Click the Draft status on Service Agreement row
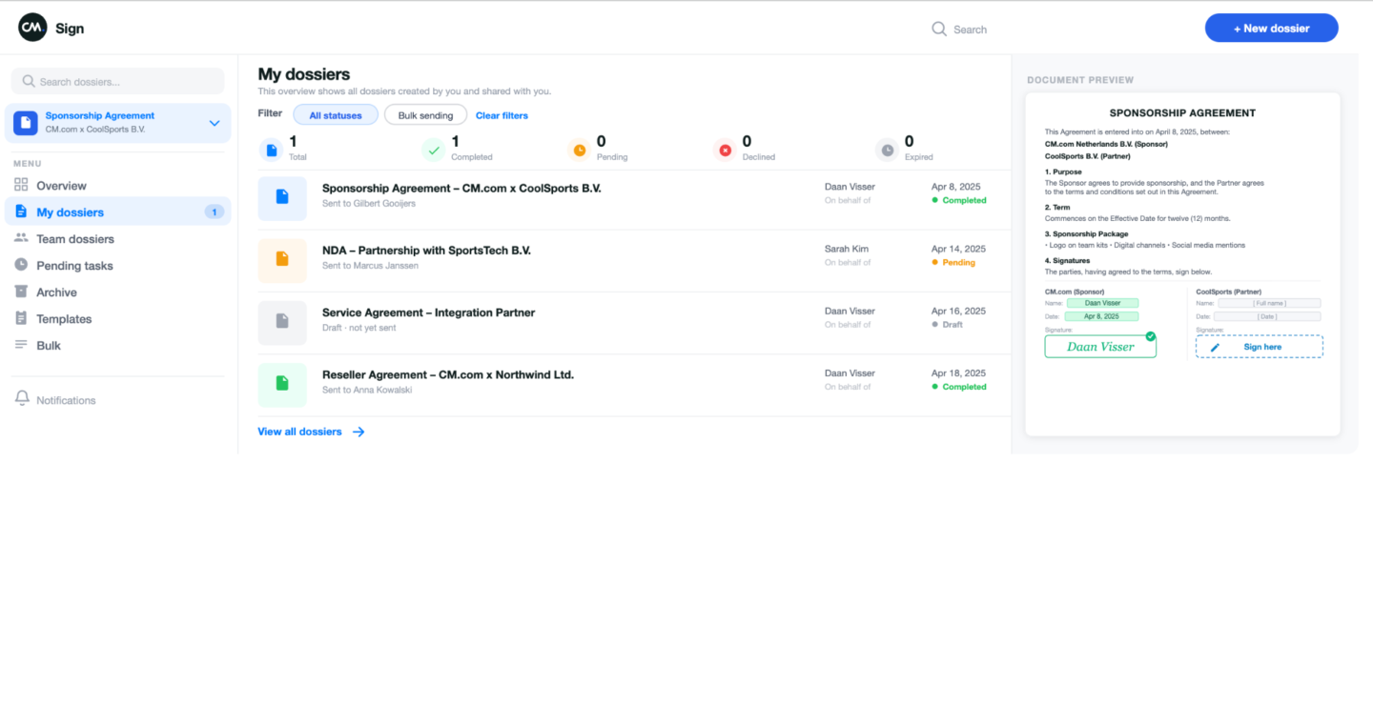This screenshot has width=1373, height=705. (x=947, y=325)
